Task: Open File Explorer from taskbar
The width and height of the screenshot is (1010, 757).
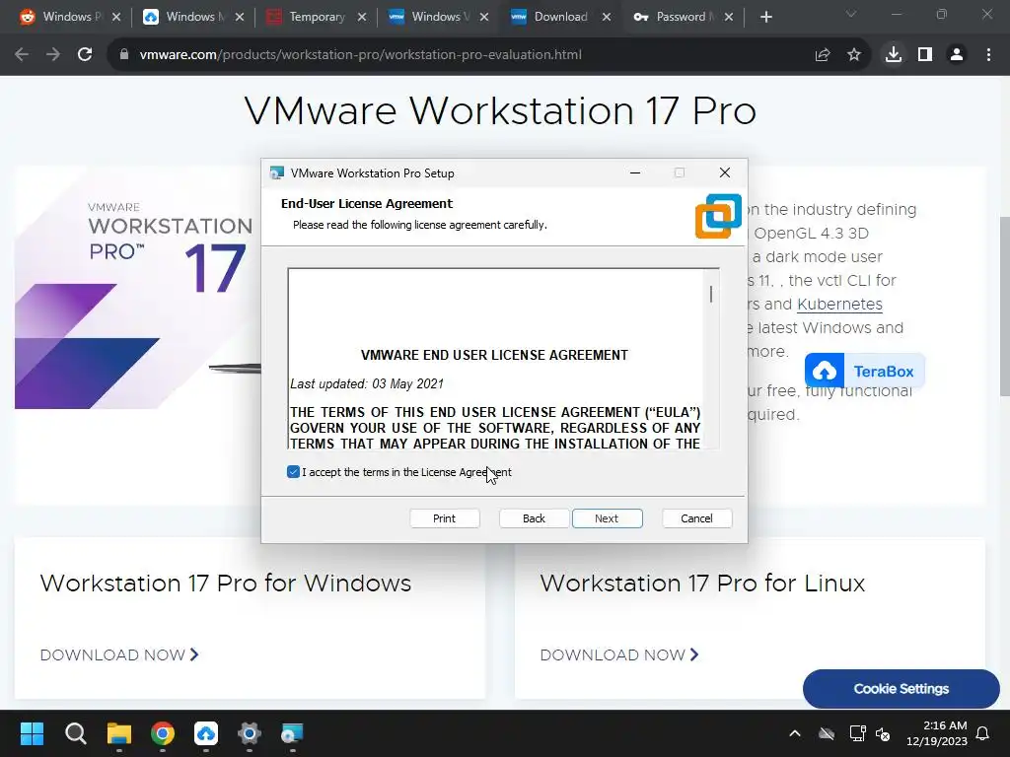Action: click(119, 733)
